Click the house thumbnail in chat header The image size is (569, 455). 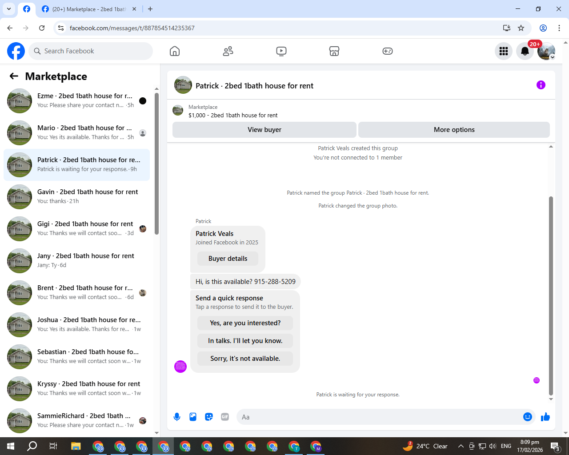coord(183,85)
